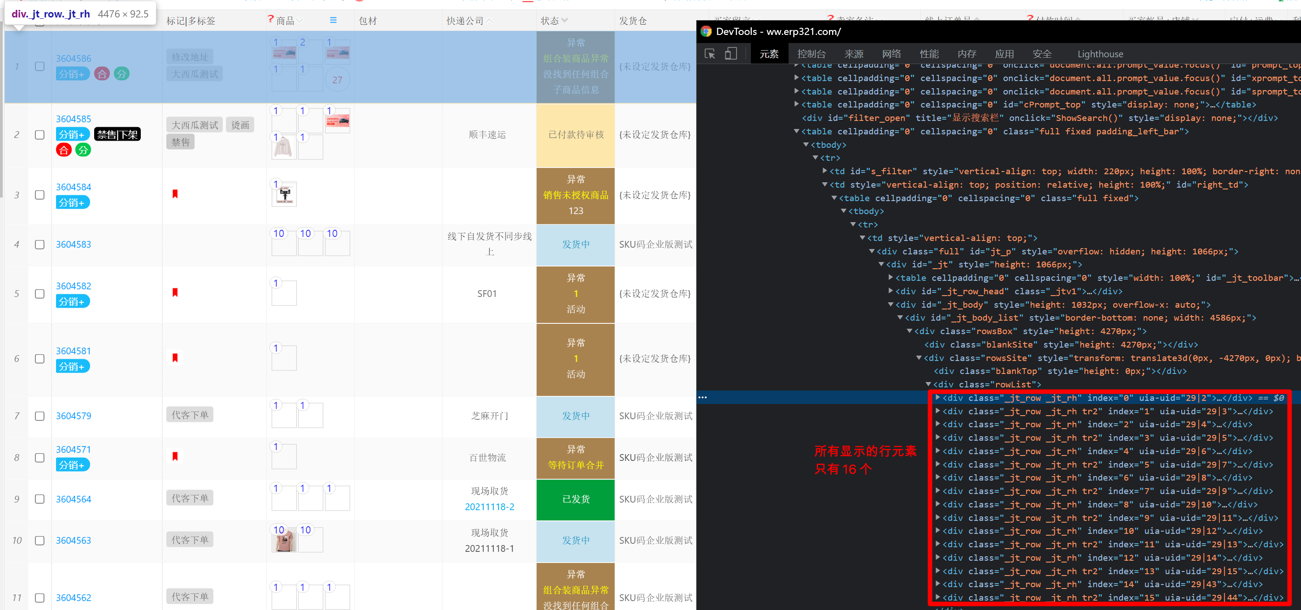Tick the checkbox on row 4, order 3604583
This screenshot has width=1301, height=610.
pyautogui.click(x=39, y=244)
